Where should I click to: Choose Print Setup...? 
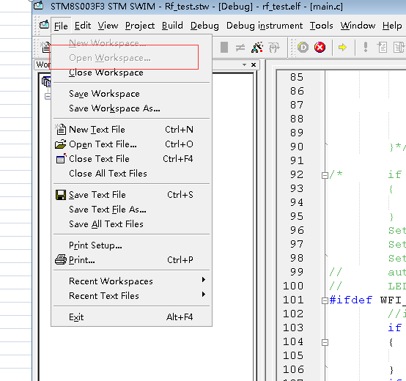point(131,245)
